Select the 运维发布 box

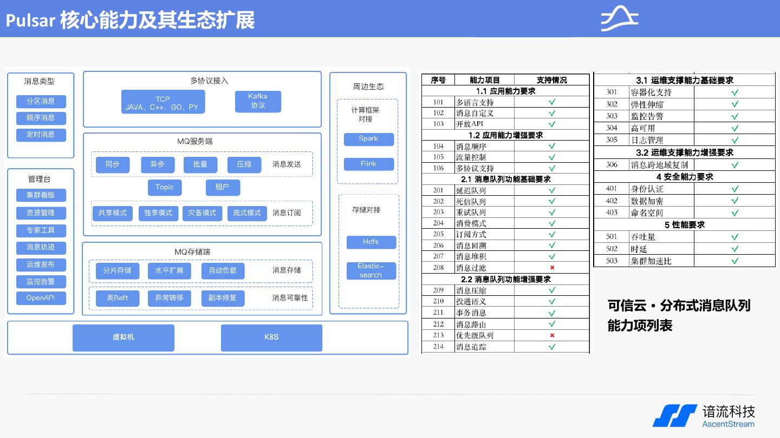[41, 265]
